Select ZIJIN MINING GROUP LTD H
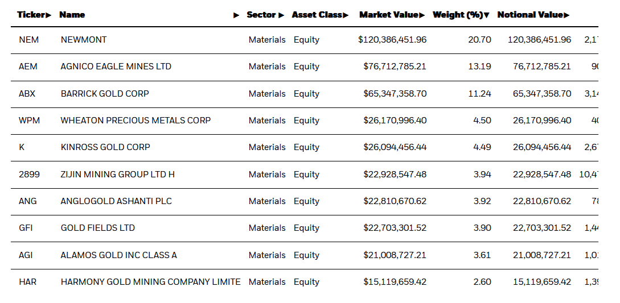This screenshot has height=303, width=620. 117,175
